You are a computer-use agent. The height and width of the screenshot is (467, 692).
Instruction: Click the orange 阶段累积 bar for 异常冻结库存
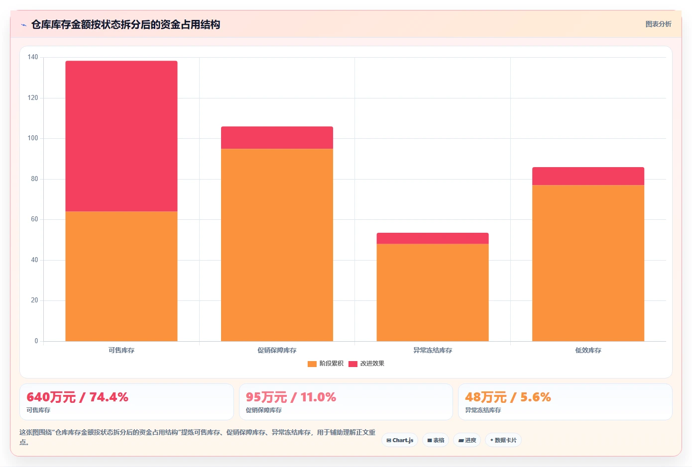point(433,292)
